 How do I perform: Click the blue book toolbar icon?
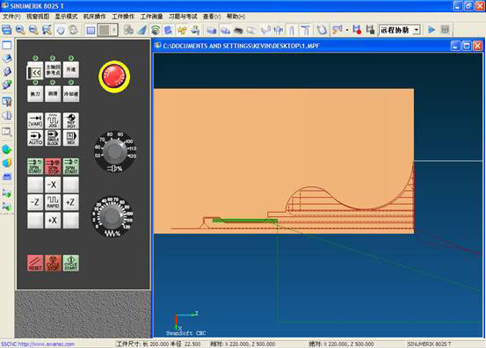(169, 30)
